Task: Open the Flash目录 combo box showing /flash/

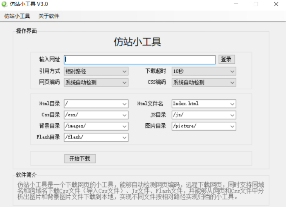Action: (x=96, y=137)
